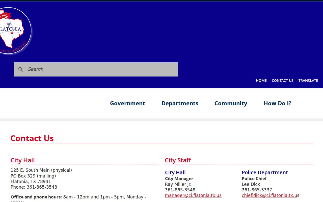
Task: Open the Contact Us header link
Action: coord(283,81)
